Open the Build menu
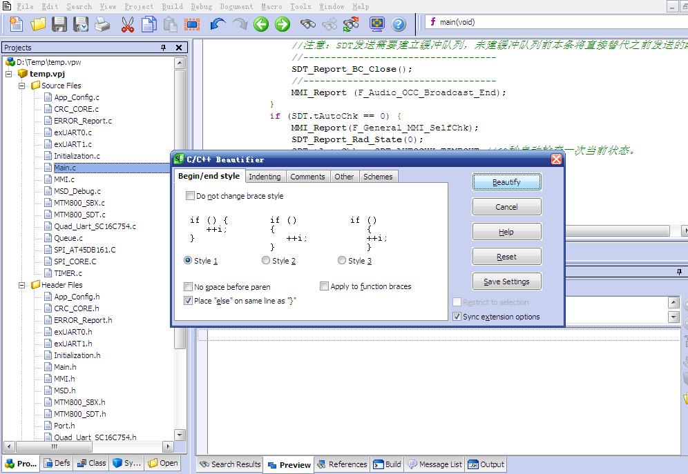This screenshot has height=474, width=688. click(x=172, y=7)
